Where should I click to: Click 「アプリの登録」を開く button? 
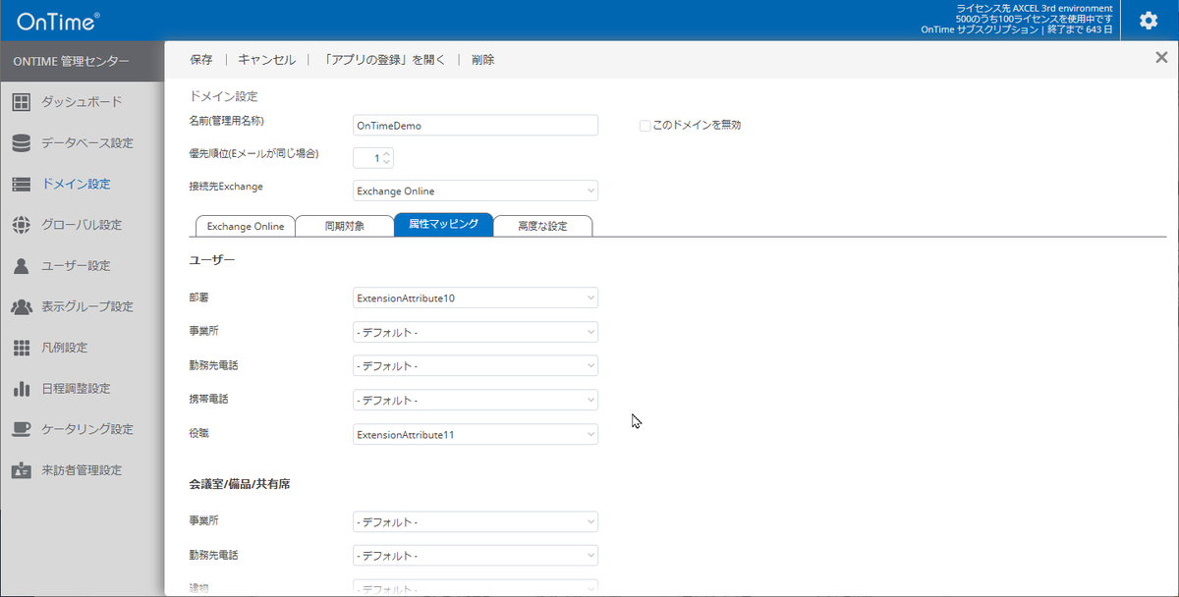point(384,60)
